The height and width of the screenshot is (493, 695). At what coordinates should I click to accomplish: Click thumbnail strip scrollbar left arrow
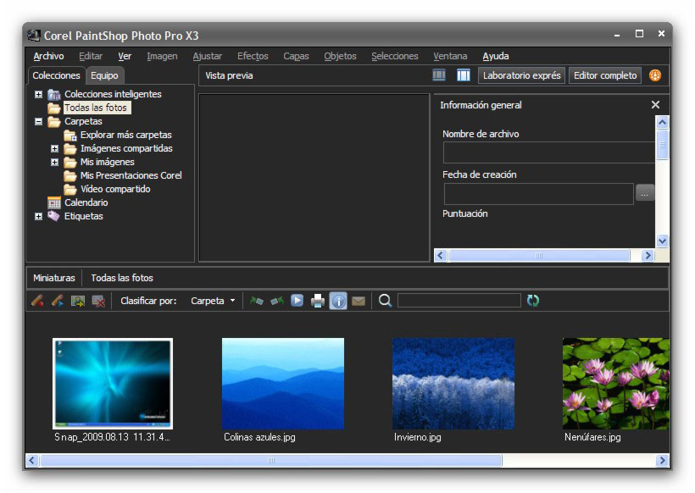[x=32, y=460]
